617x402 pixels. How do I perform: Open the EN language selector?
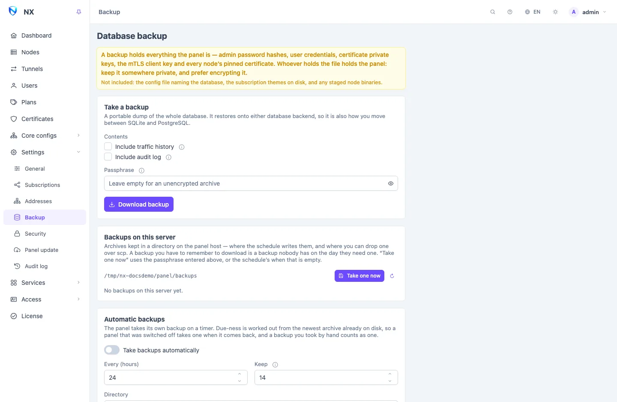click(533, 12)
